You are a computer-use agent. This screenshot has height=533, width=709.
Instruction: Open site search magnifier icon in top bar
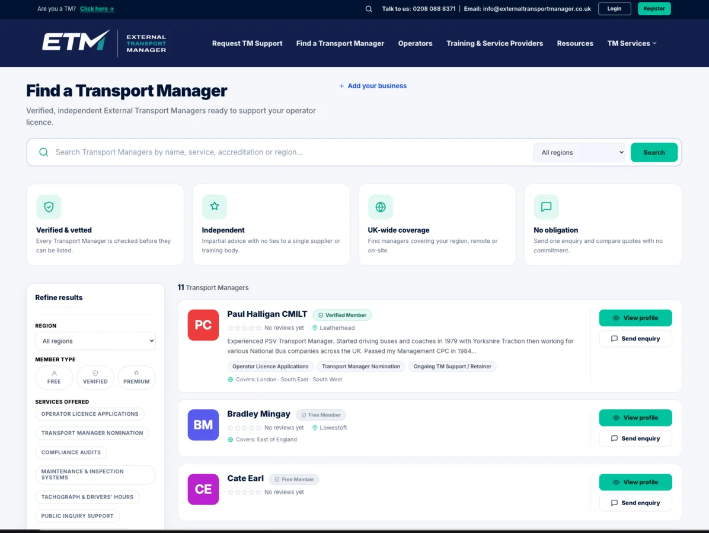point(369,8)
